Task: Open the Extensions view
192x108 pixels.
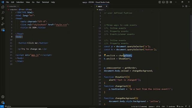Action: [3, 30]
